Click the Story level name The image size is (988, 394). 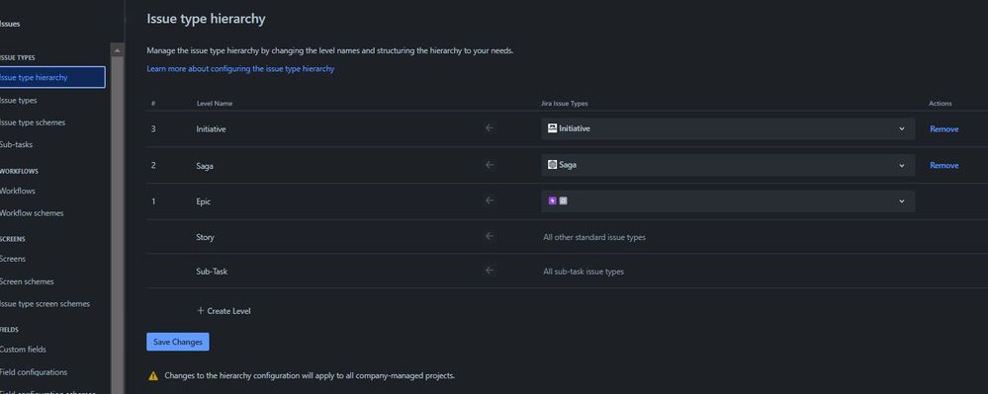click(206, 237)
